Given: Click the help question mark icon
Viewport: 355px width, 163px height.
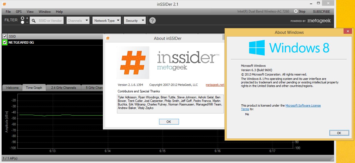Looking at the screenshot, I should pyautogui.click(x=153, y=20).
